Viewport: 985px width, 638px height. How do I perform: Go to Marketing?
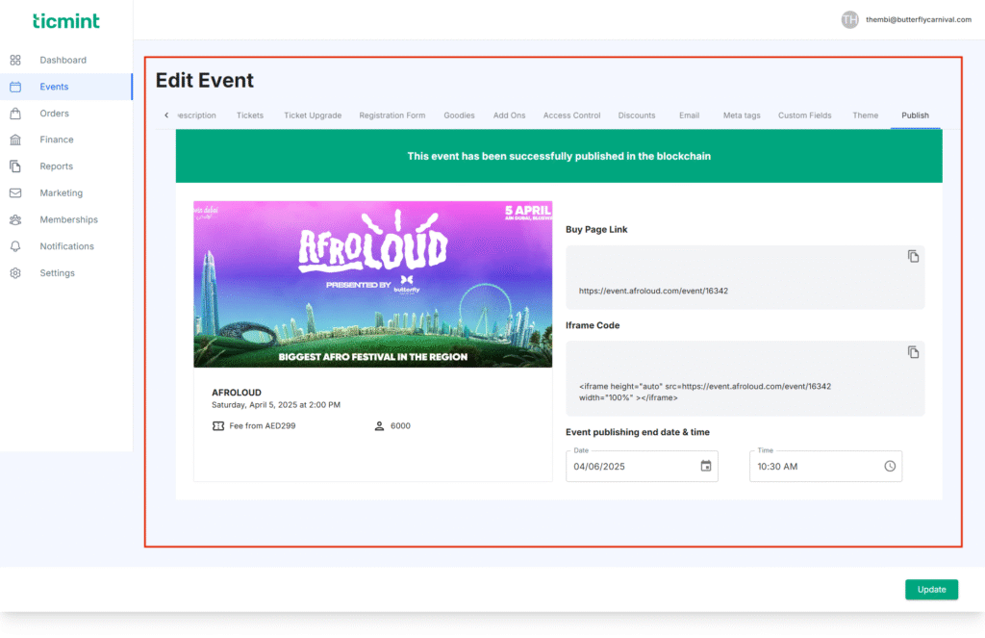click(61, 193)
